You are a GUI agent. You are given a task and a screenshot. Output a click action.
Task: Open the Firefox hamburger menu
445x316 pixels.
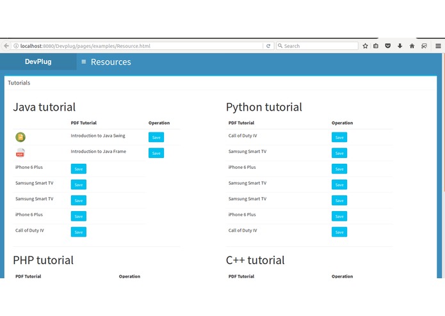coord(438,46)
